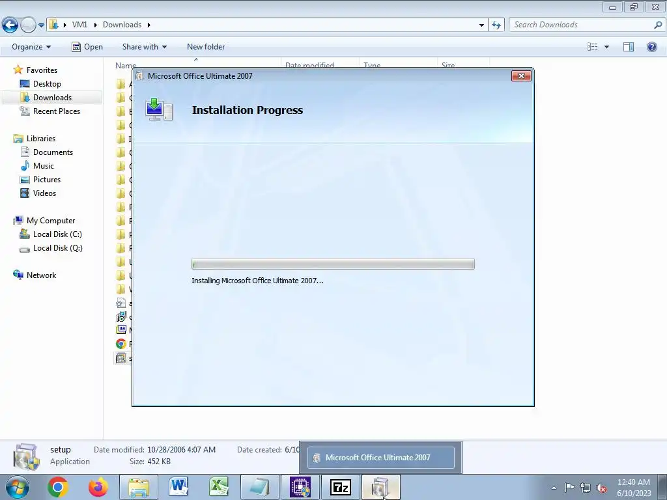667x500 pixels.
Task: Open 7-Zip from the taskbar
Action: pyautogui.click(x=340, y=487)
